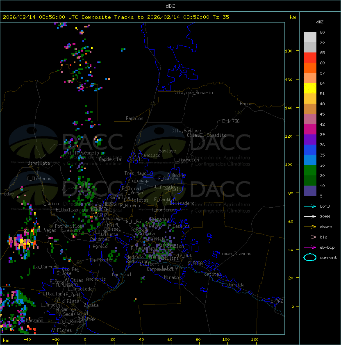Click the 'C_Guido' label
This screenshot has width=341, height=345.
point(50,204)
